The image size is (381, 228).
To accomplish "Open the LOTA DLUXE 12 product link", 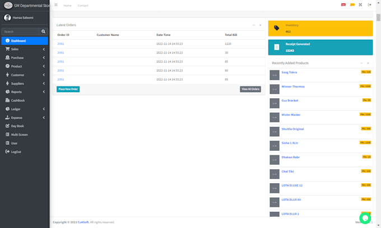I will click(292, 186).
